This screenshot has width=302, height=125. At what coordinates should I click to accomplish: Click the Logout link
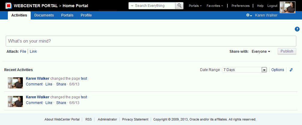pyautogui.click(x=272, y=6)
